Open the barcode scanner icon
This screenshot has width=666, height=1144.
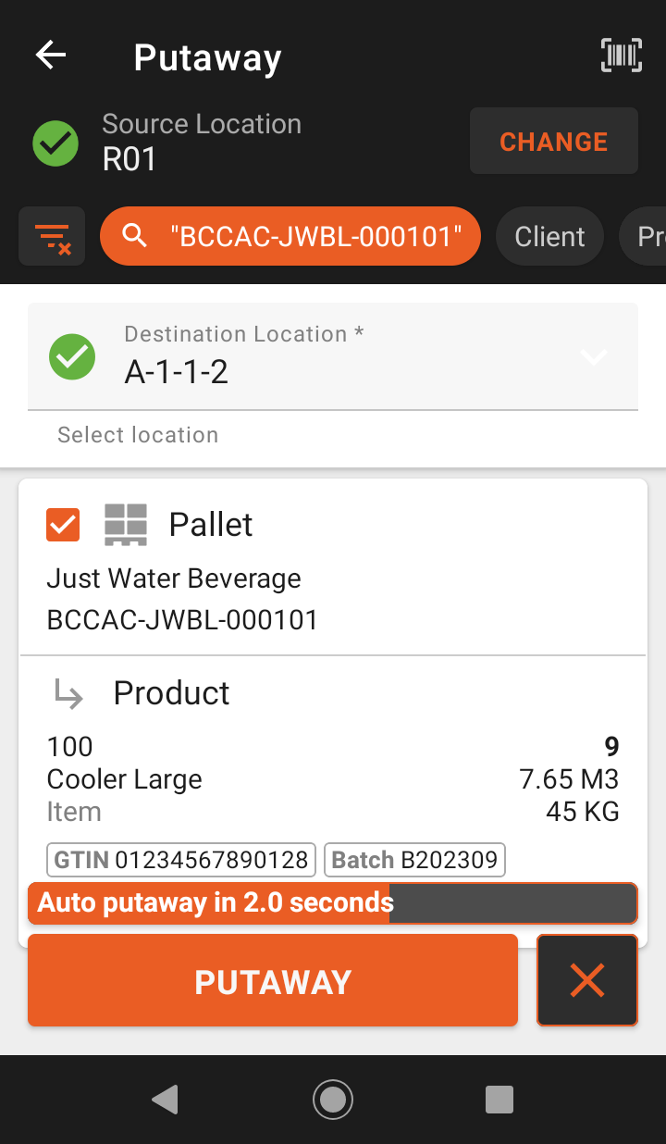[x=621, y=56]
